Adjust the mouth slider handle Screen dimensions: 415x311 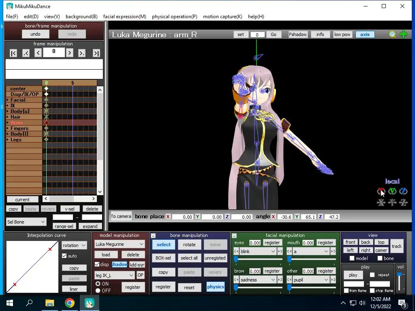pos(289,260)
